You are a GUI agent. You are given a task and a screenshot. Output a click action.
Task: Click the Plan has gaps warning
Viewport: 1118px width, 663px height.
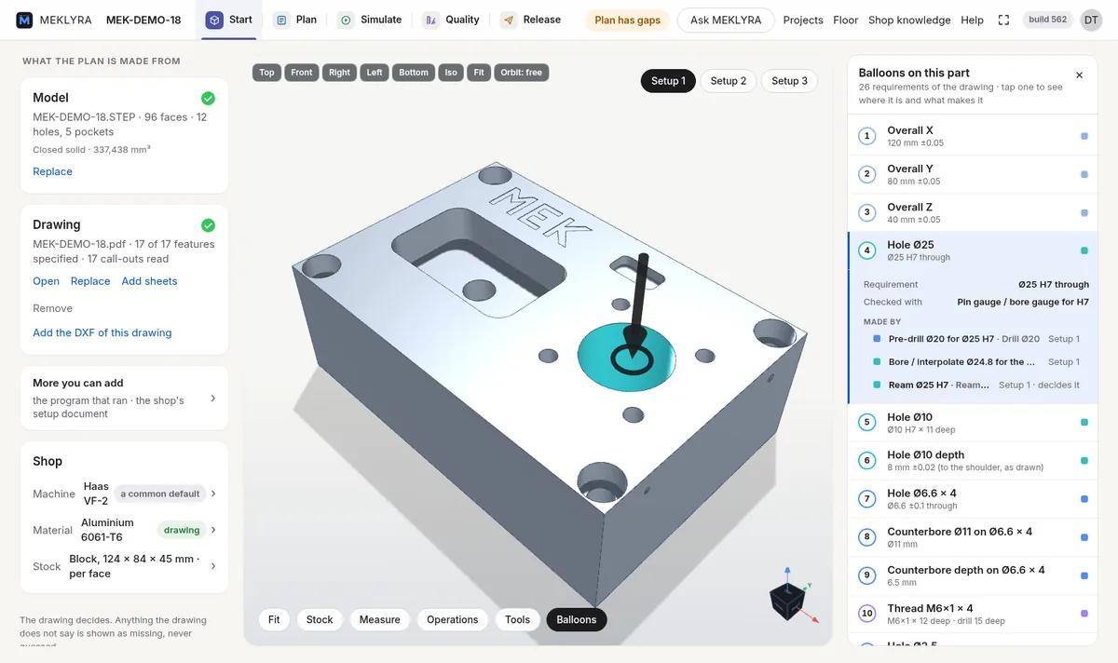(x=628, y=20)
